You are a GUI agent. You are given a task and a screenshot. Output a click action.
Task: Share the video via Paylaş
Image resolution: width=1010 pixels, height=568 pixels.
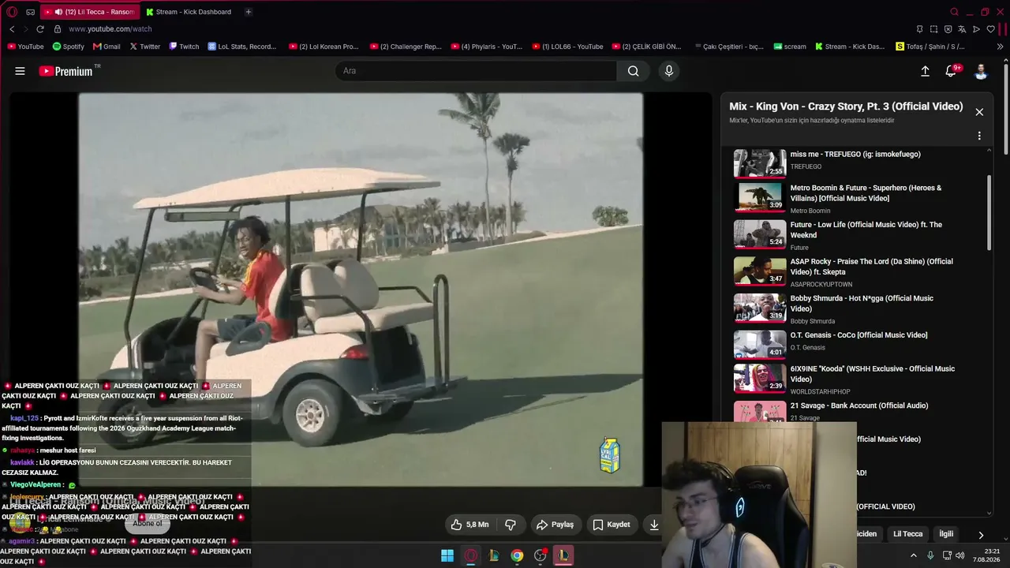click(x=555, y=525)
